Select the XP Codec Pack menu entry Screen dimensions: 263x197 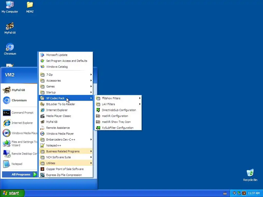pyautogui.click(x=66, y=98)
